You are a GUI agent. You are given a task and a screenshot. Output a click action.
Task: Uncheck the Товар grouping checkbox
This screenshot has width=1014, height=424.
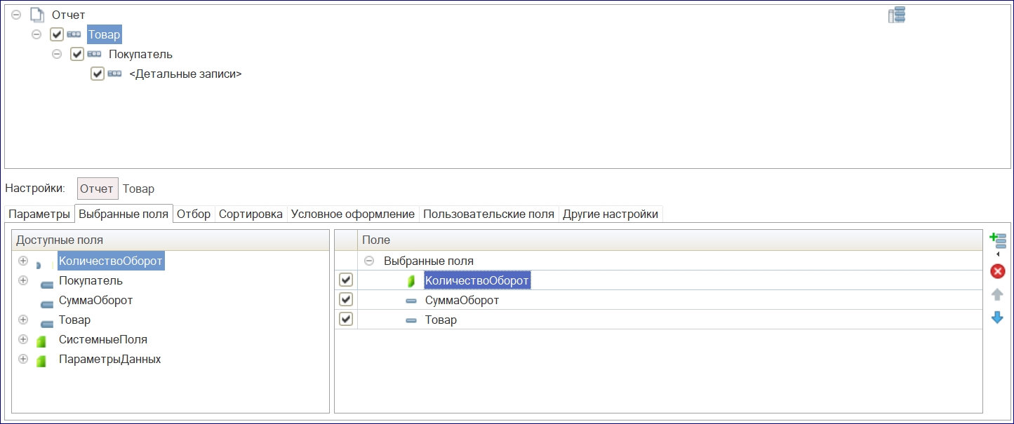[57, 34]
